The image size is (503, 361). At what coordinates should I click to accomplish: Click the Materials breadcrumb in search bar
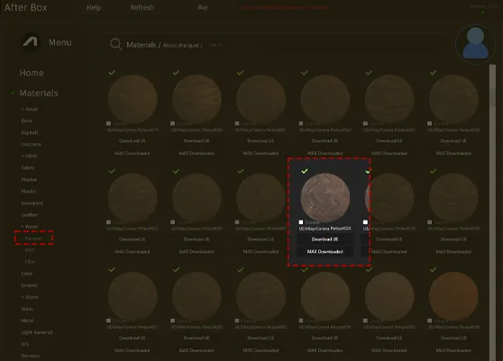(142, 44)
